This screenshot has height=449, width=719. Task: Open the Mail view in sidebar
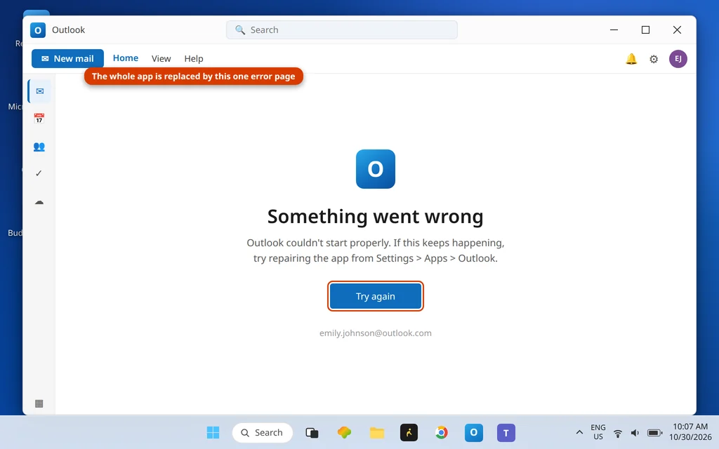pos(39,91)
